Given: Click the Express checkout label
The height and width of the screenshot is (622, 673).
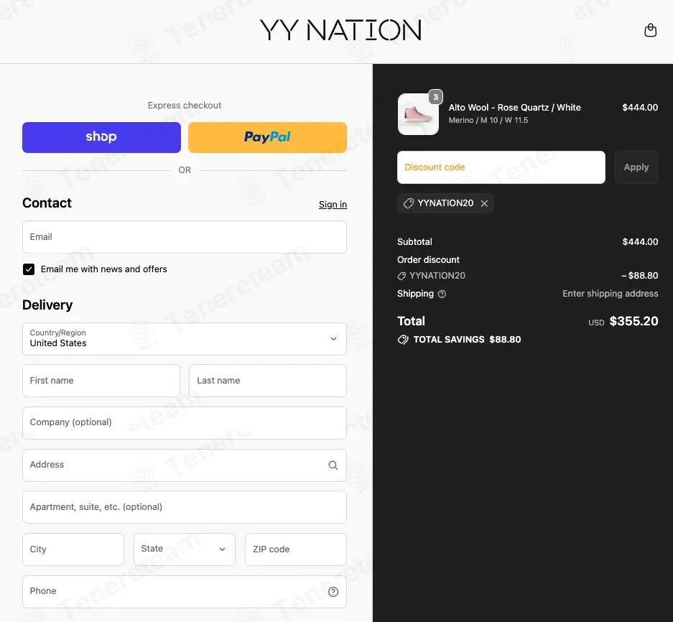Looking at the screenshot, I should (185, 105).
